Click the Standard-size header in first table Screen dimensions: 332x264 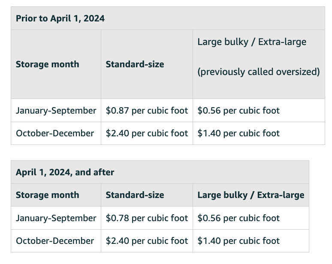click(x=135, y=64)
